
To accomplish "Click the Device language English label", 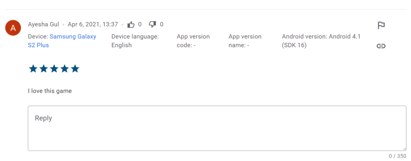I will click(135, 41).
